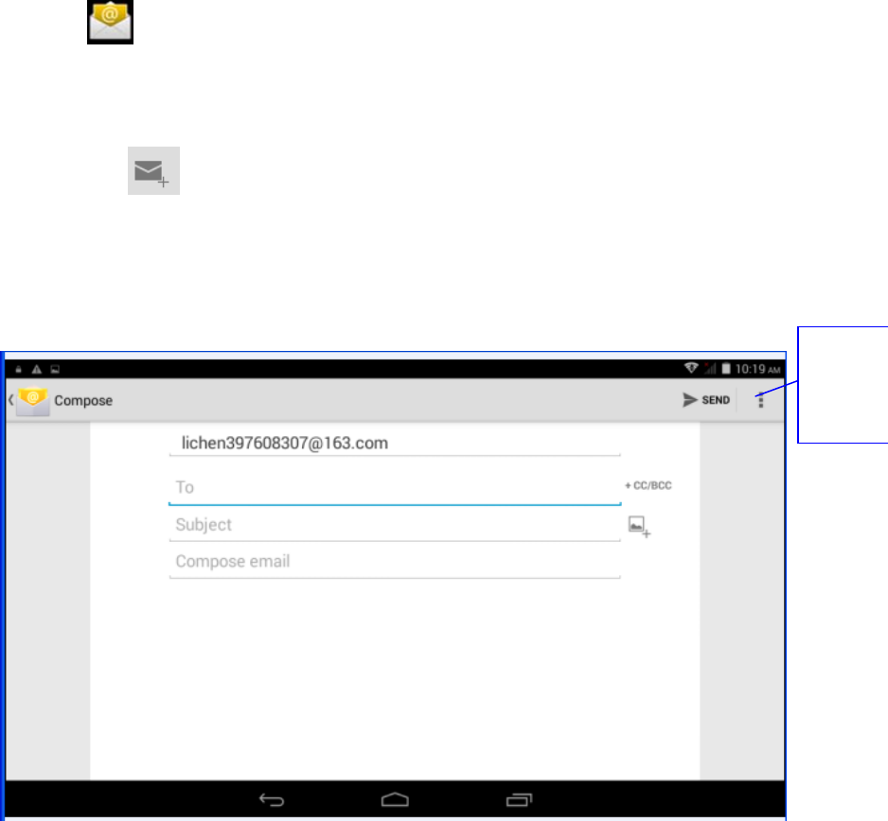This screenshot has width=888, height=821.
Task: Tap the warning triangle notification icon
Action: tap(37, 370)
